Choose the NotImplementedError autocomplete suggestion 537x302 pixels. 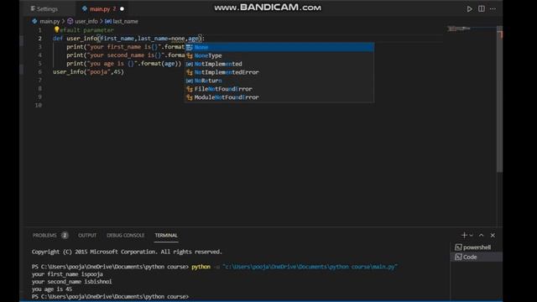pos(279,72)
